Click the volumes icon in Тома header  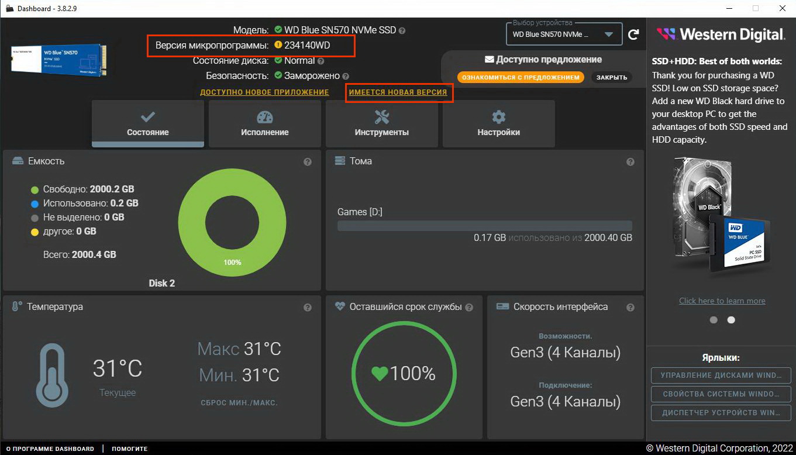click(x=339, y=161)
